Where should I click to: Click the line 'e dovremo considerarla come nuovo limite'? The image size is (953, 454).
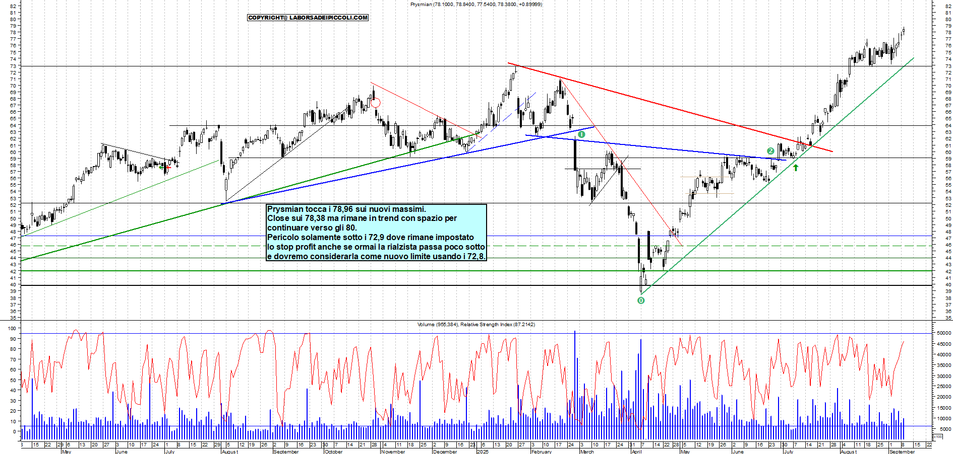click(x=376, y=257)
